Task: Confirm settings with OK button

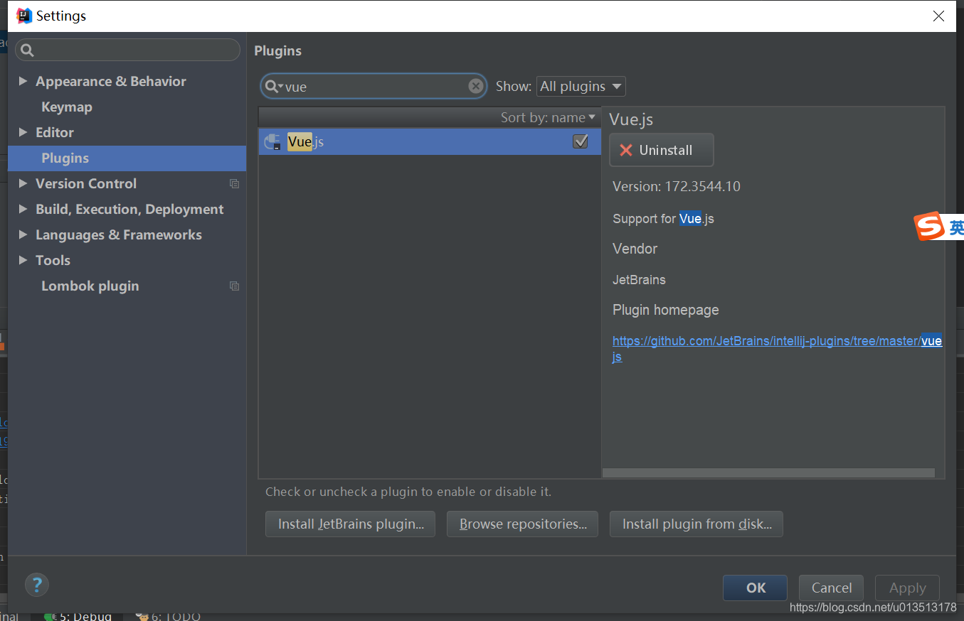Action: pyautogui.click(x=755, y=588)
